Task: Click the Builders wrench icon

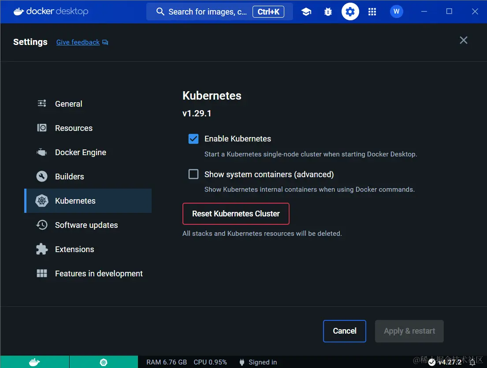Action: click(x=41, y=176)
